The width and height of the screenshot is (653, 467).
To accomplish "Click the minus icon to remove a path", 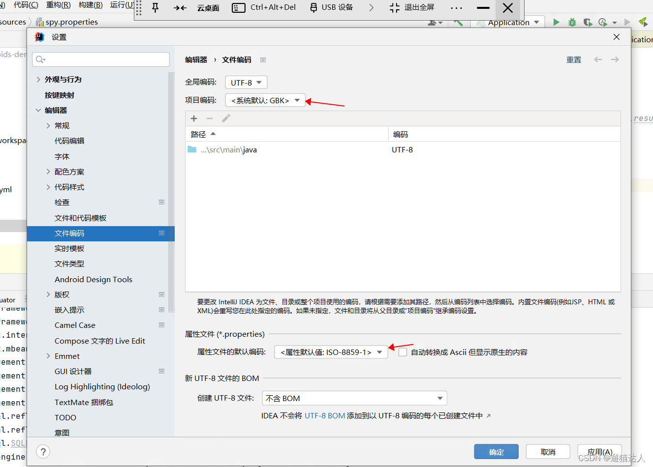I will [210, 118].
